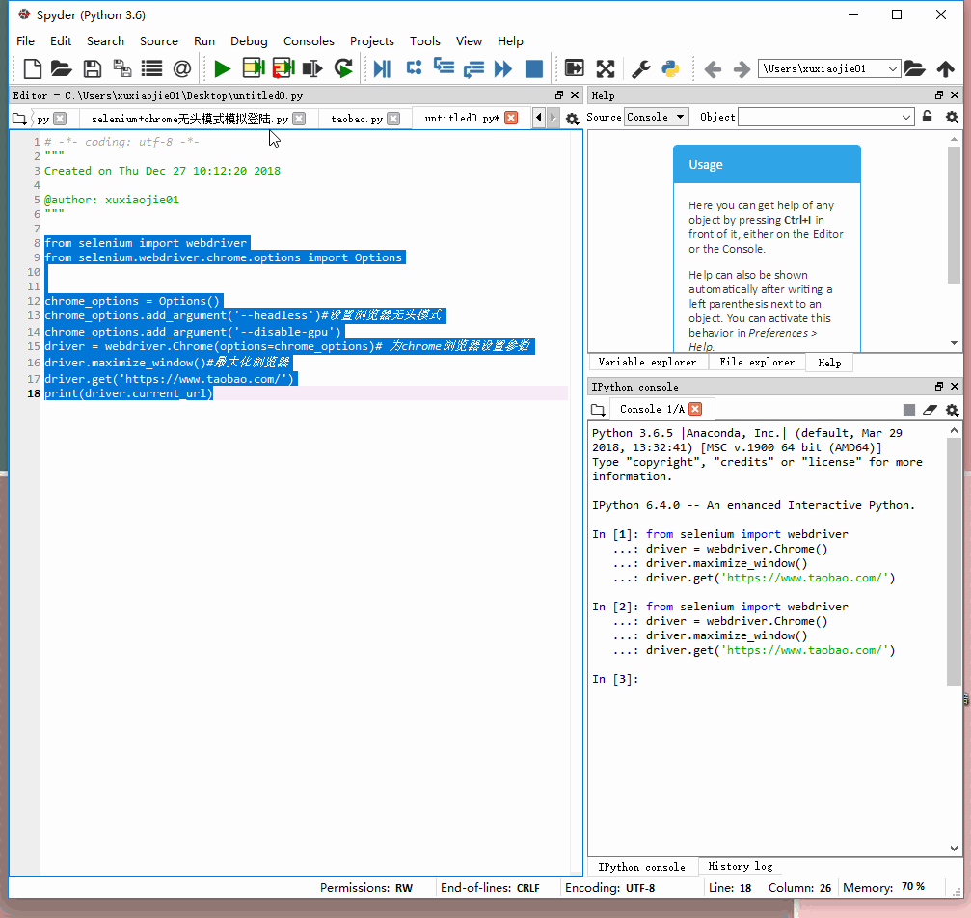
Task: Continue execution debug icon
Action: pos(503,68)
